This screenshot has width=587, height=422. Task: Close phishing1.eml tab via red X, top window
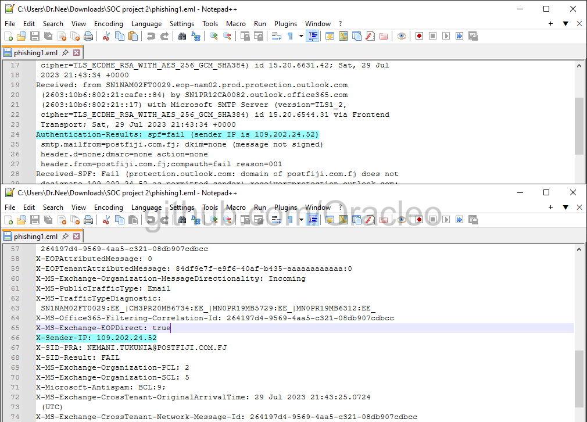click(76, 53)
